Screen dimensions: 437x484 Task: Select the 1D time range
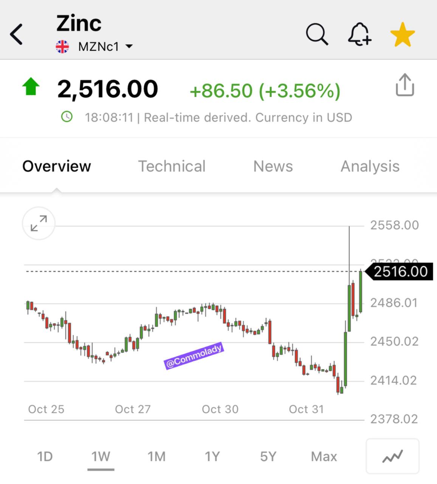point(45,456)
